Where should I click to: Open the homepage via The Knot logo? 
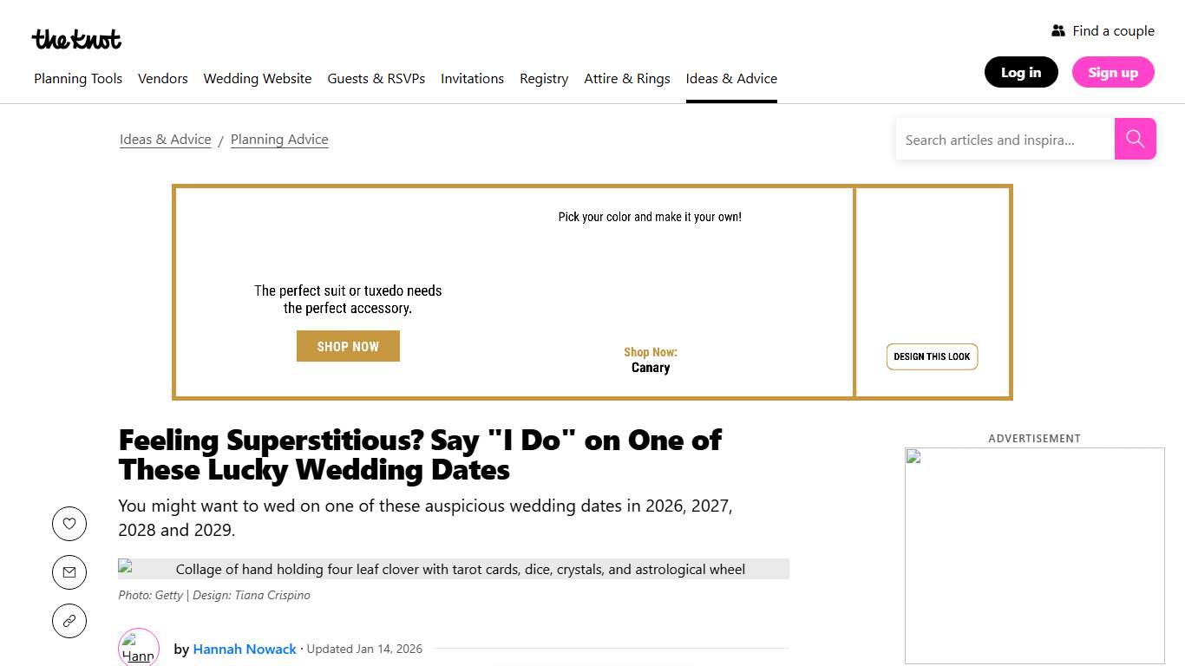tap(76, 38)
